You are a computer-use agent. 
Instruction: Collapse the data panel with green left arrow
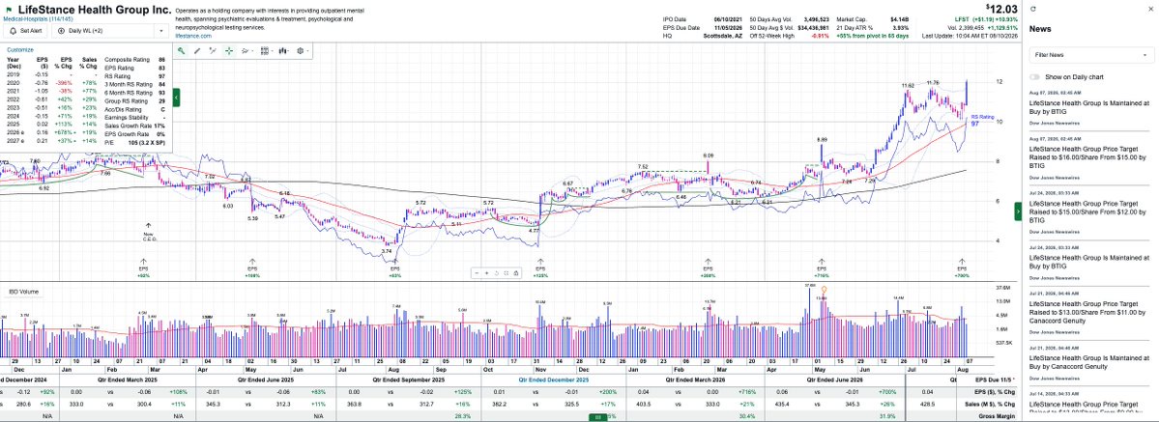coord(177,97)
